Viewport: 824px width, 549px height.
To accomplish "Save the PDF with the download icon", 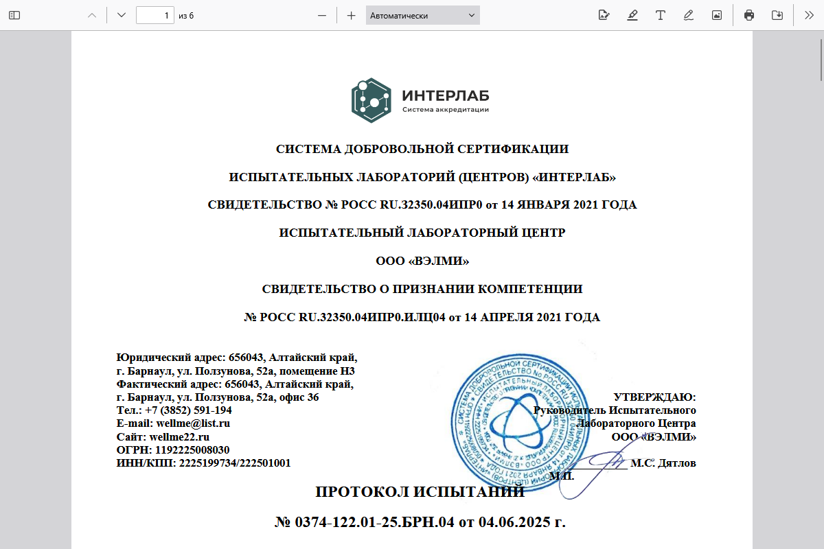I will coord(777,15).
